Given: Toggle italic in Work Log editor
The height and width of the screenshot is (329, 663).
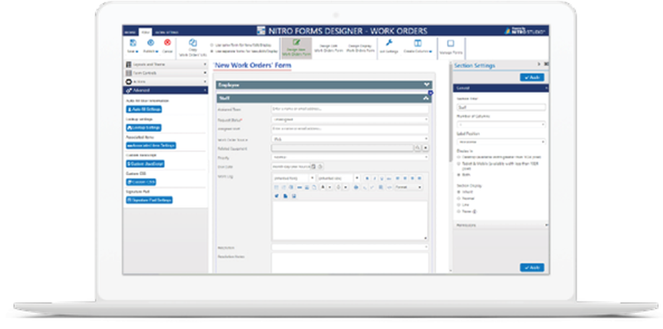Looking at the screenshot, I should pos(374,178).
